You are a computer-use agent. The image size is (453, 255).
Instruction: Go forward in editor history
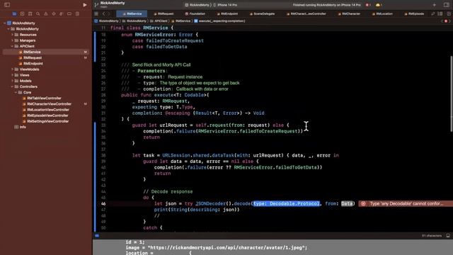[x=109, y=13]
